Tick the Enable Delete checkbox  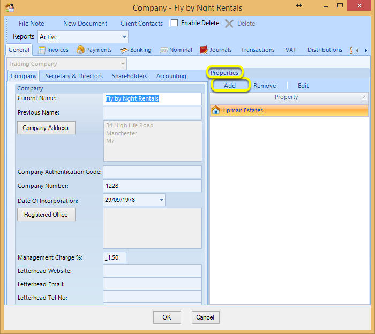point(174,23)
